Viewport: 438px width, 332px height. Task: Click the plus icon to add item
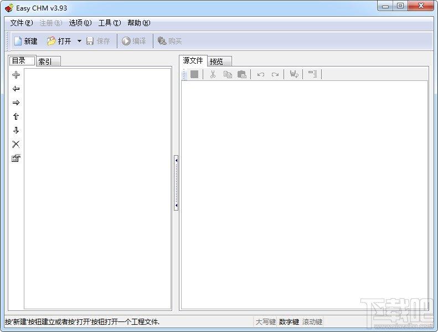[x=16, y=75]
